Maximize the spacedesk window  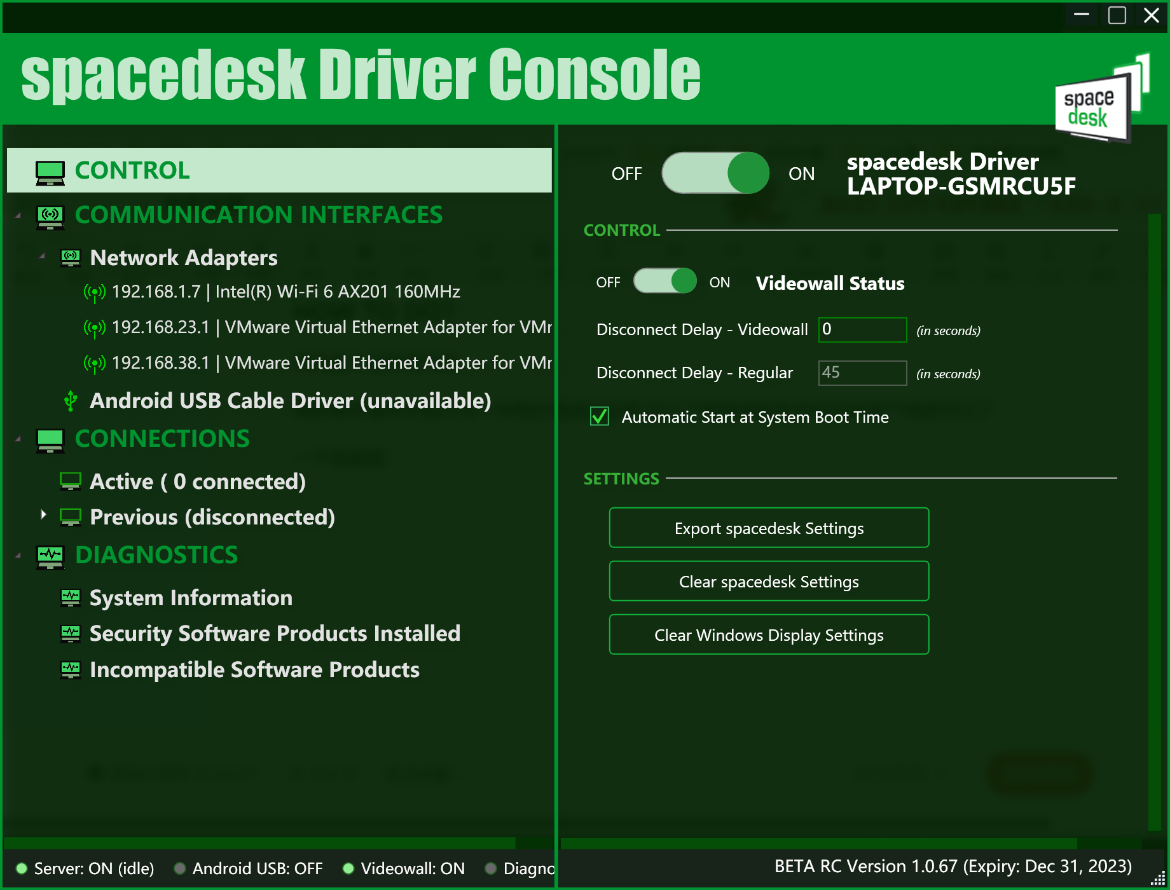[1117, 15]
